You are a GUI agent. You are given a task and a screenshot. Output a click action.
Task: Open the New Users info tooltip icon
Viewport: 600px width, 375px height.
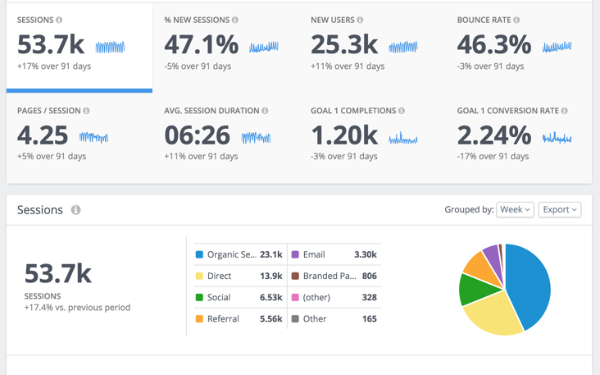360,20
